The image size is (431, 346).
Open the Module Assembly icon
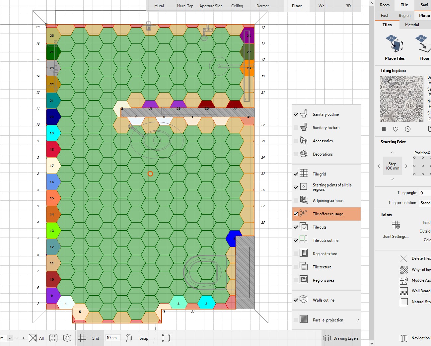coord(403,281)
